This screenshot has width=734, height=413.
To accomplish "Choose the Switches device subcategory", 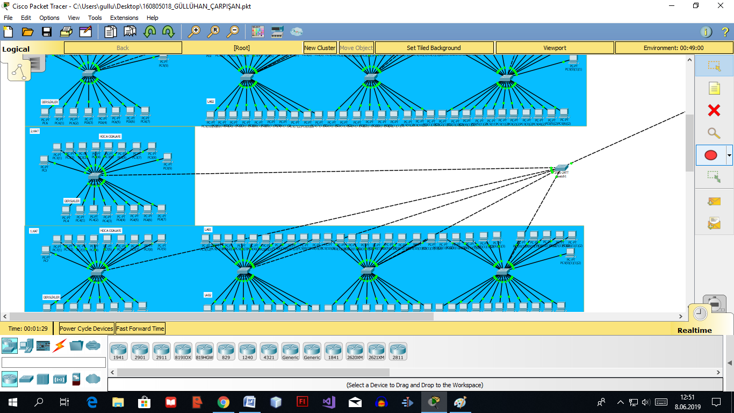I will 26,379.
